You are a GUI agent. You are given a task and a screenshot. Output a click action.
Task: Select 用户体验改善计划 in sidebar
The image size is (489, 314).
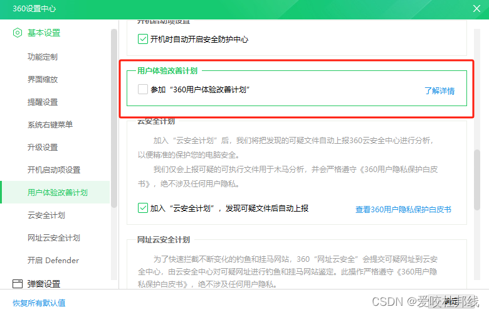click(56, 192)
